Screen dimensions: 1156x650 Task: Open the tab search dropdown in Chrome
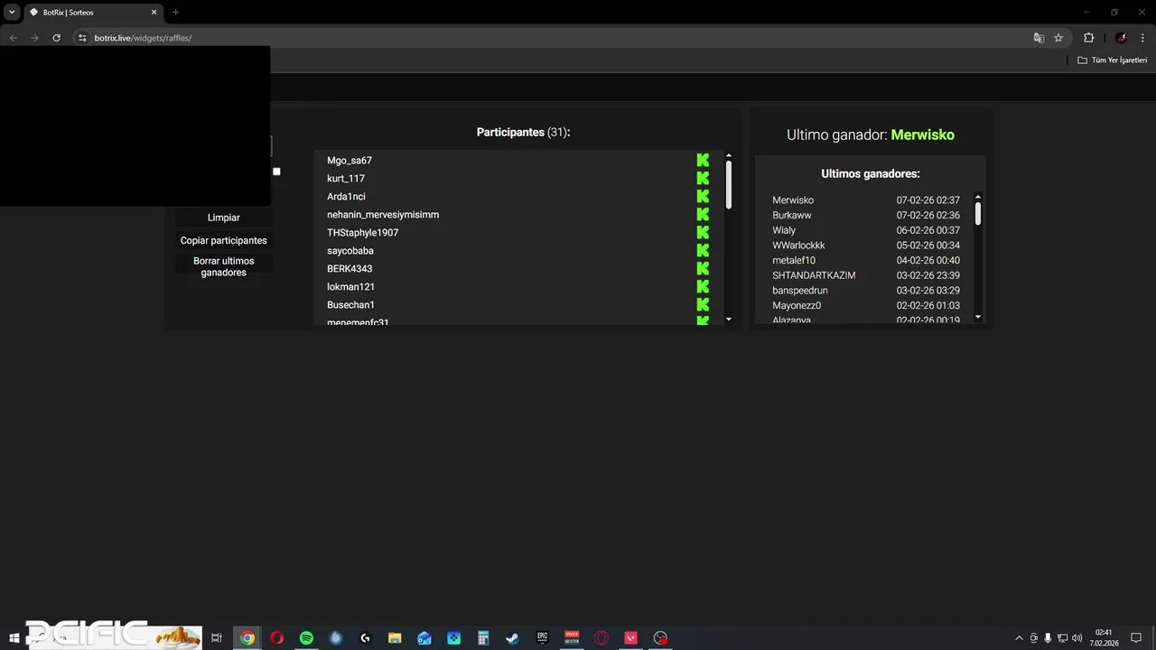[x=12, y=12]
